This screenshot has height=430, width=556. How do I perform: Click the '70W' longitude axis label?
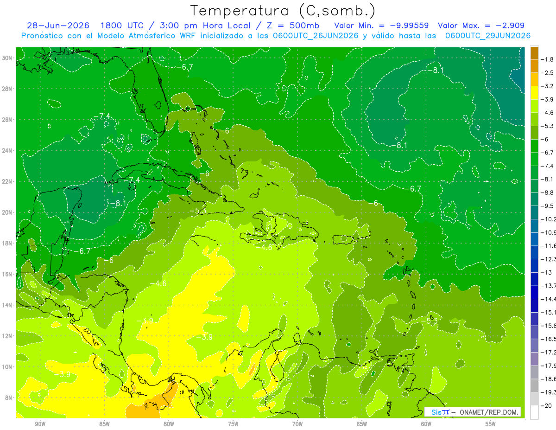pyautogui.click(x=297, y=424)
